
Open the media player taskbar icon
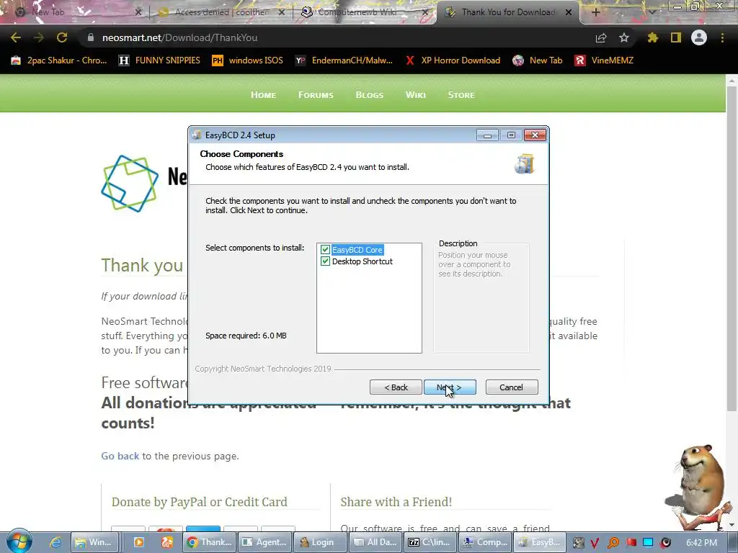[139, 542]
